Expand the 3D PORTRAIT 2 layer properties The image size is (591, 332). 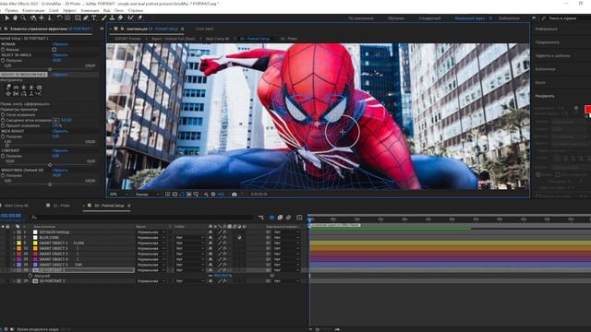point(14,281)
